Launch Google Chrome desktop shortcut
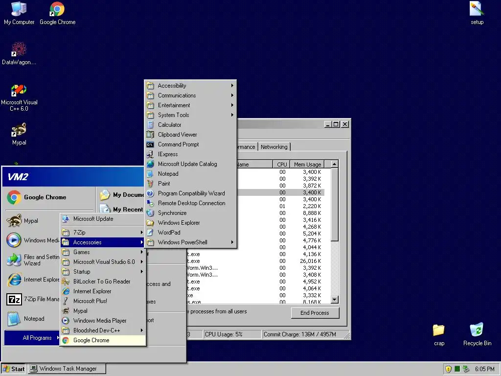 point(58,13)
